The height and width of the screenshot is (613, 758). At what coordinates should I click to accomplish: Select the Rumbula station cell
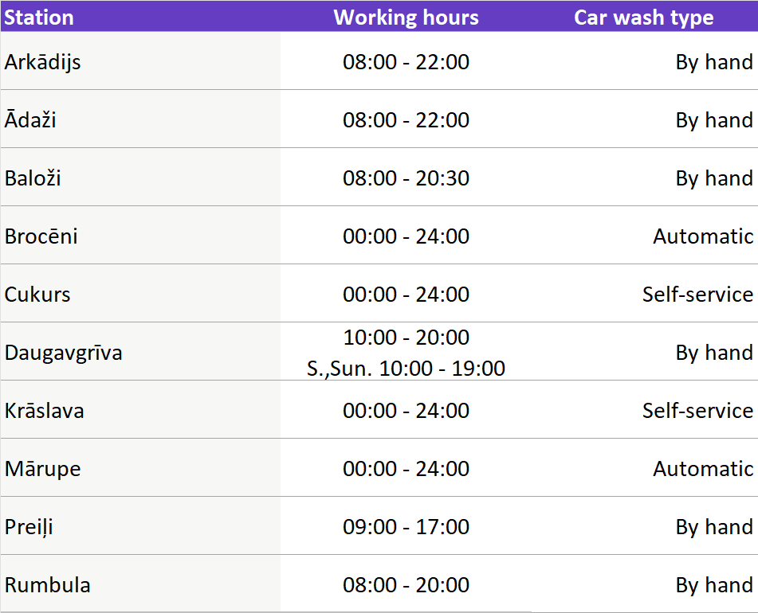[x=48, y=585]
